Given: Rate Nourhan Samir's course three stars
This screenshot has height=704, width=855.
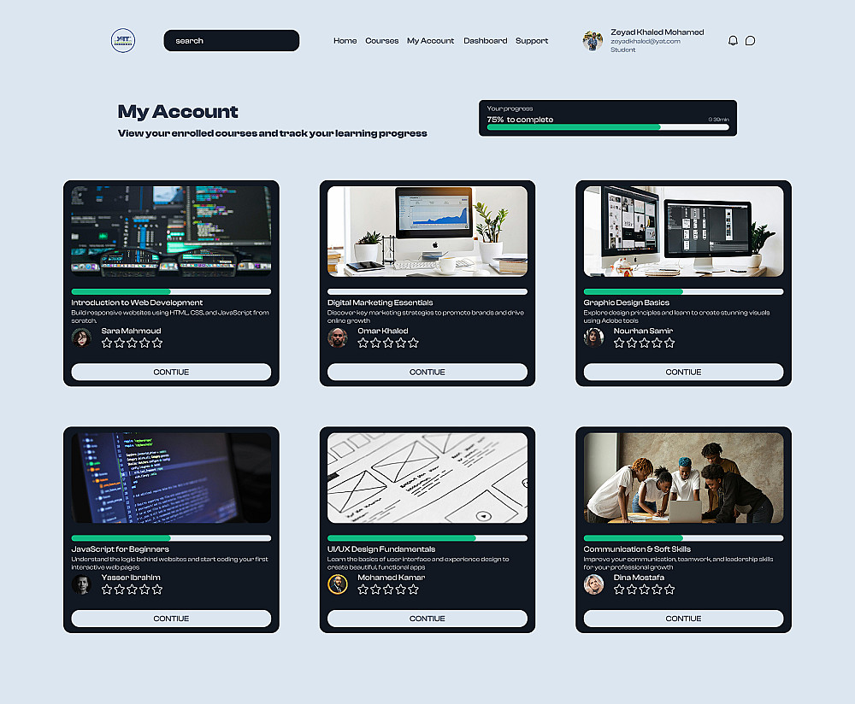Looking at the screenshot, I should [645, 343].
